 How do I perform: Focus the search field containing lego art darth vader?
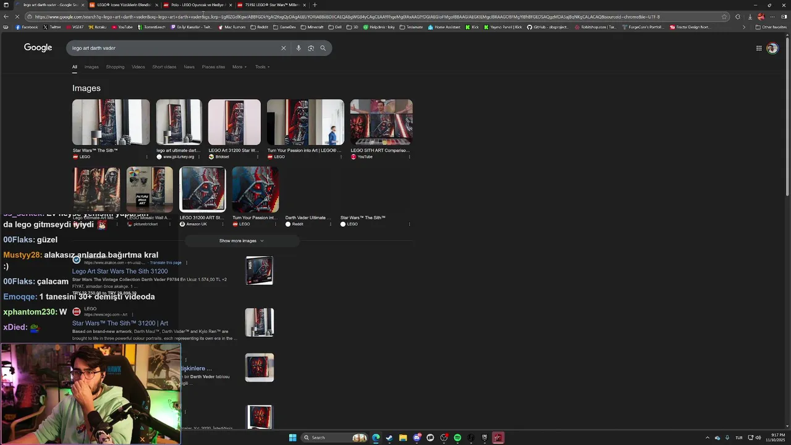tap(173, 48)
